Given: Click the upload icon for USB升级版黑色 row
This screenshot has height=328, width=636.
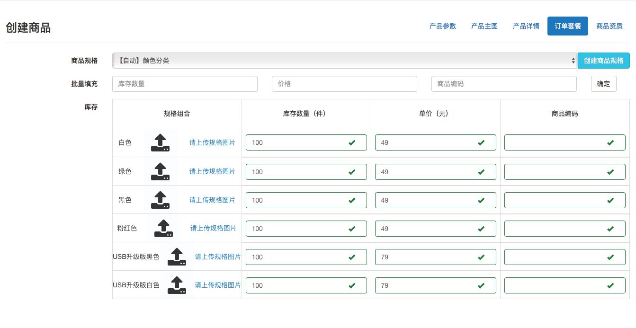Looking at the screenshot, I should pyautogui.click(x=177, y=257).
